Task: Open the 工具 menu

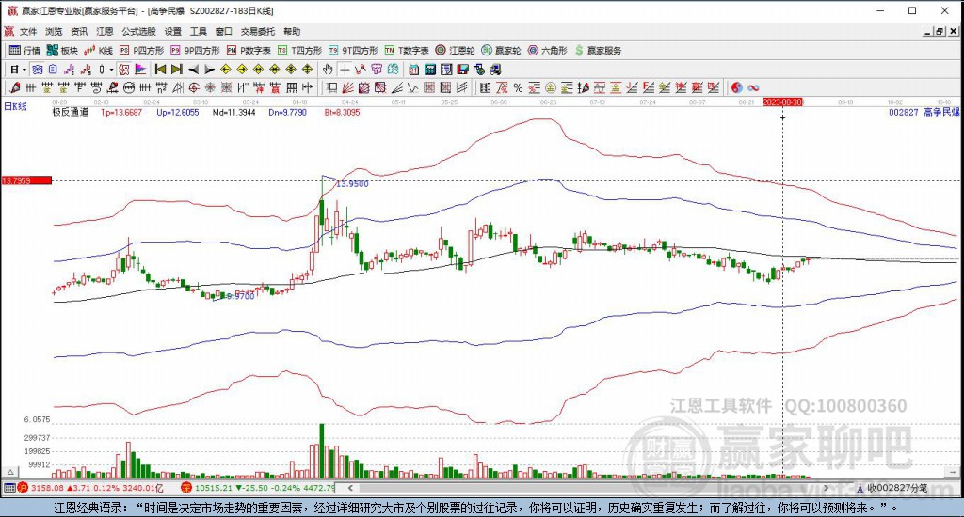Action: pyautogui.click(x=198, y=31)
